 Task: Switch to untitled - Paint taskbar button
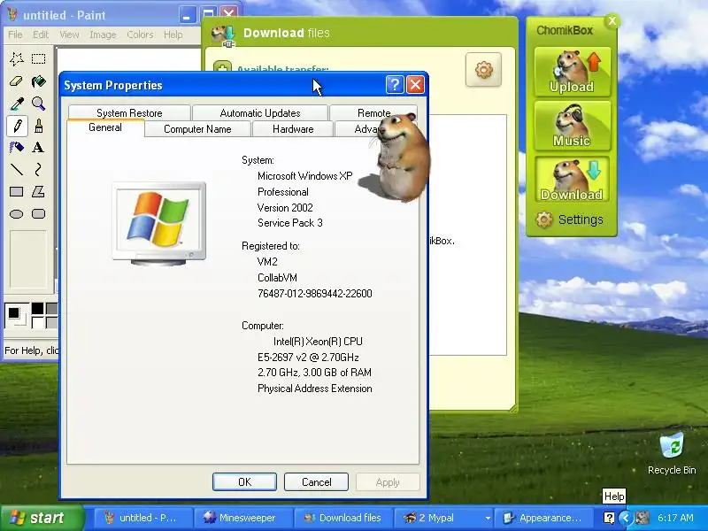(x=143, y=518)
